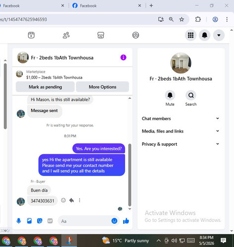Click Mark as pending button
This screenshot has width=234, height=247.
(45, 87)
